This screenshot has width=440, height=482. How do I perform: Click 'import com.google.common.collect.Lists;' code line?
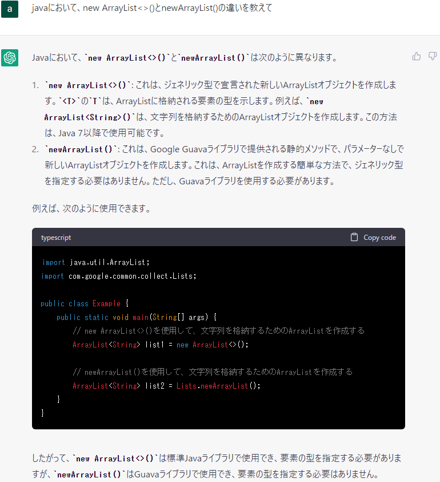pos(119,276)
